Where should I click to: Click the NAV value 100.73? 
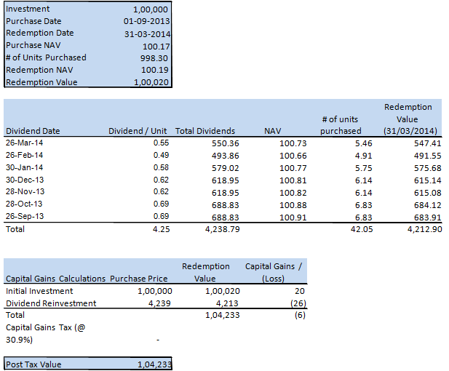(x=293, y=143)
